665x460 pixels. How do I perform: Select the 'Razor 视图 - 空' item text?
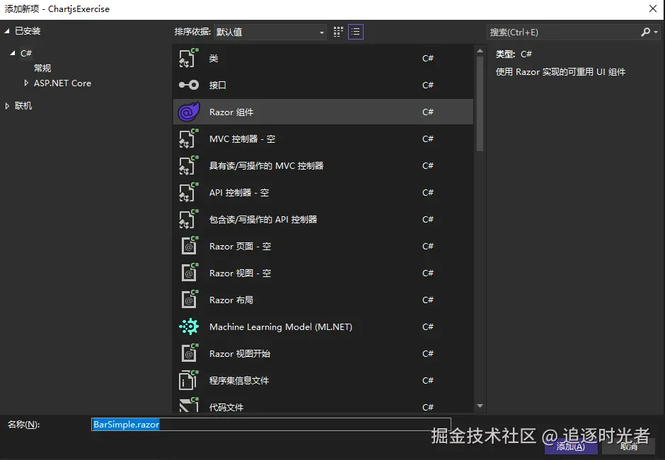[x=240, y=273]
